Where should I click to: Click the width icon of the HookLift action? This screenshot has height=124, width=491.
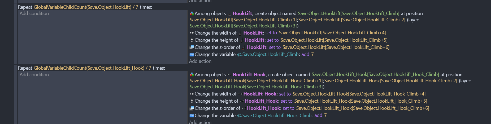(192, 33)
